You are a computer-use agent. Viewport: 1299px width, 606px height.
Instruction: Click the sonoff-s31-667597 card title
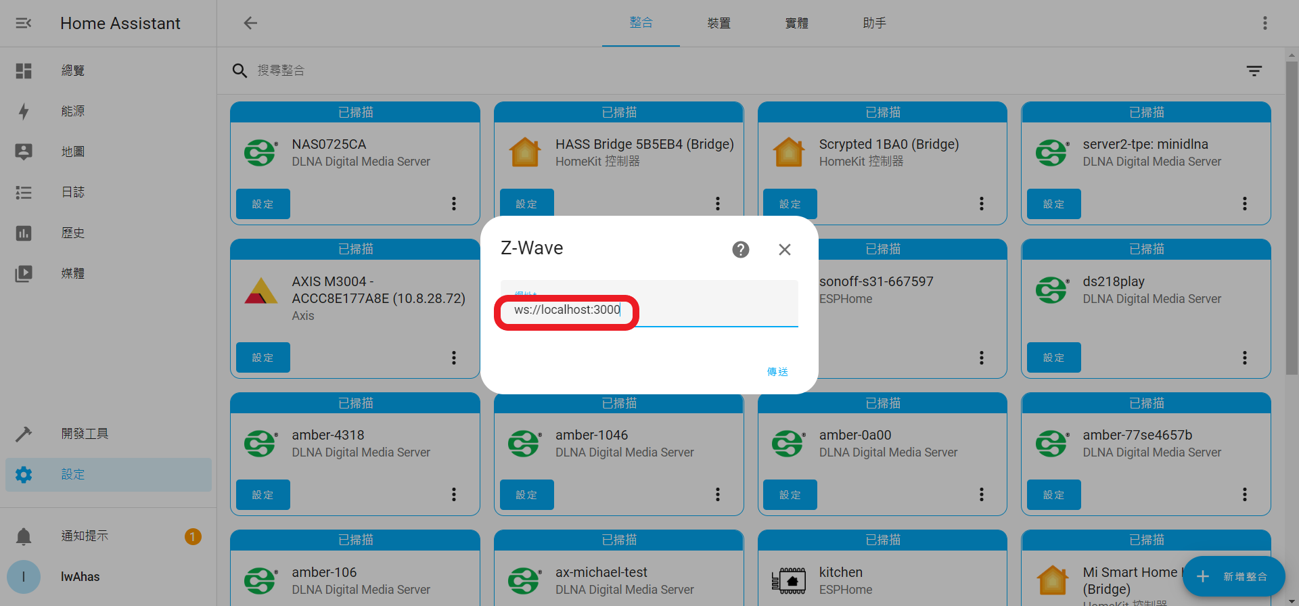(876, 281)
